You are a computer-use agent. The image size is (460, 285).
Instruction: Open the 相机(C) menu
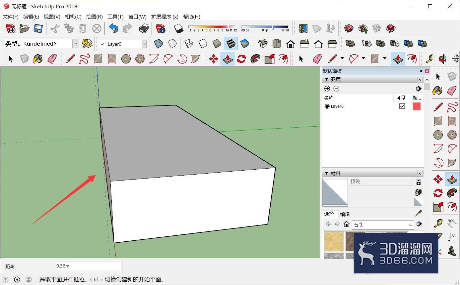[73, 17]
